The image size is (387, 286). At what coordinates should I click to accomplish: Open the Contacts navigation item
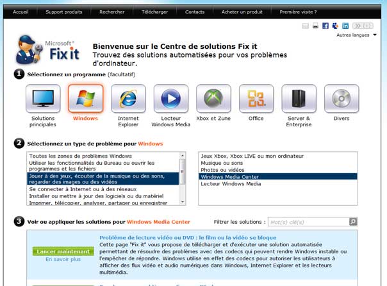(195, 12)
